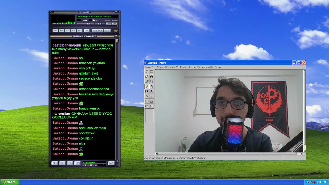Click the playlist mini play button
Viewport: 329px width, 185px height.
pyautogui.click(x=86, y=165)
